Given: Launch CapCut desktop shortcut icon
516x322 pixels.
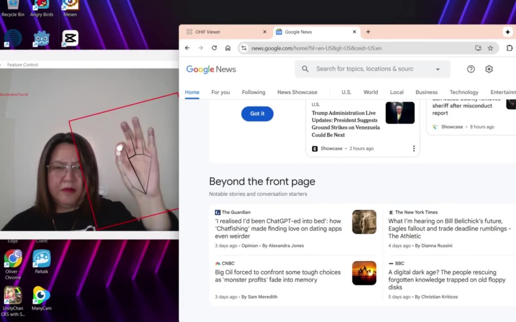Looking at the screenshot, I should tap(70, 38).
